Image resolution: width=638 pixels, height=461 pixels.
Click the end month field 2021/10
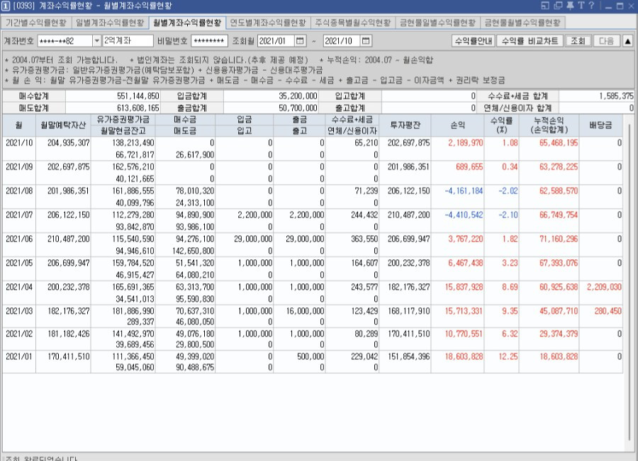(342, 40)
